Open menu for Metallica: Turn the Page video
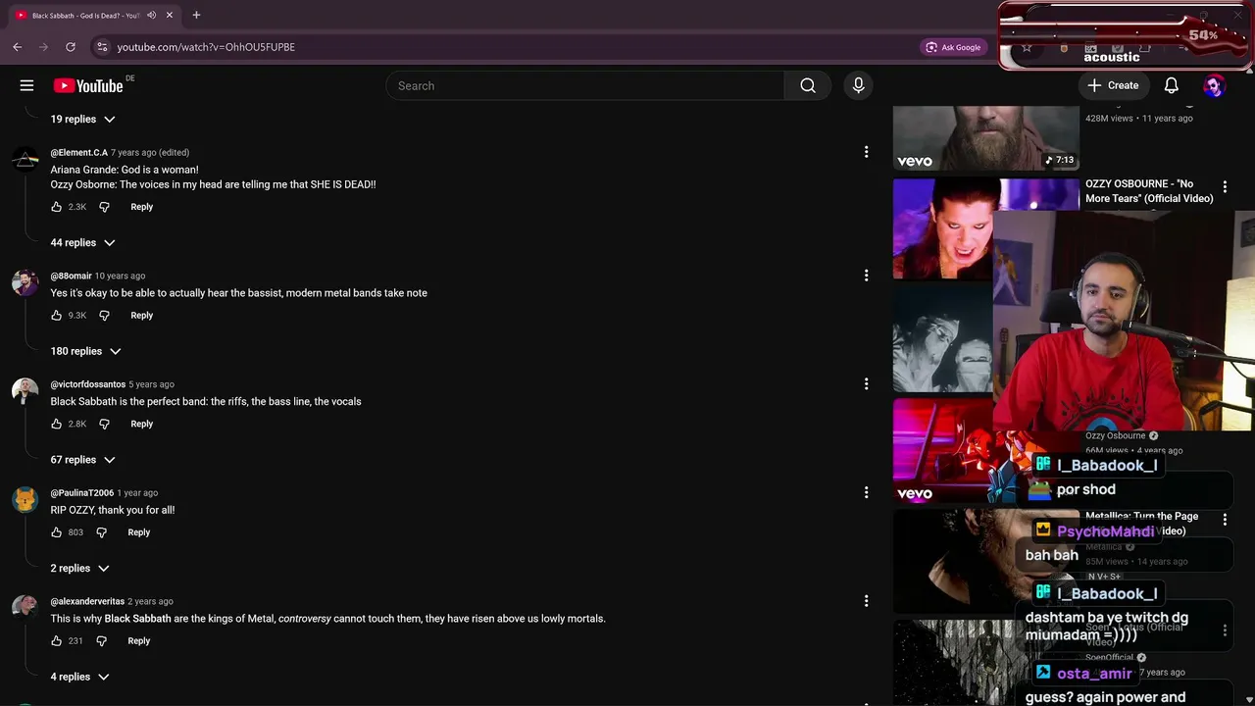1255x706 pixels. (1225, 519)
